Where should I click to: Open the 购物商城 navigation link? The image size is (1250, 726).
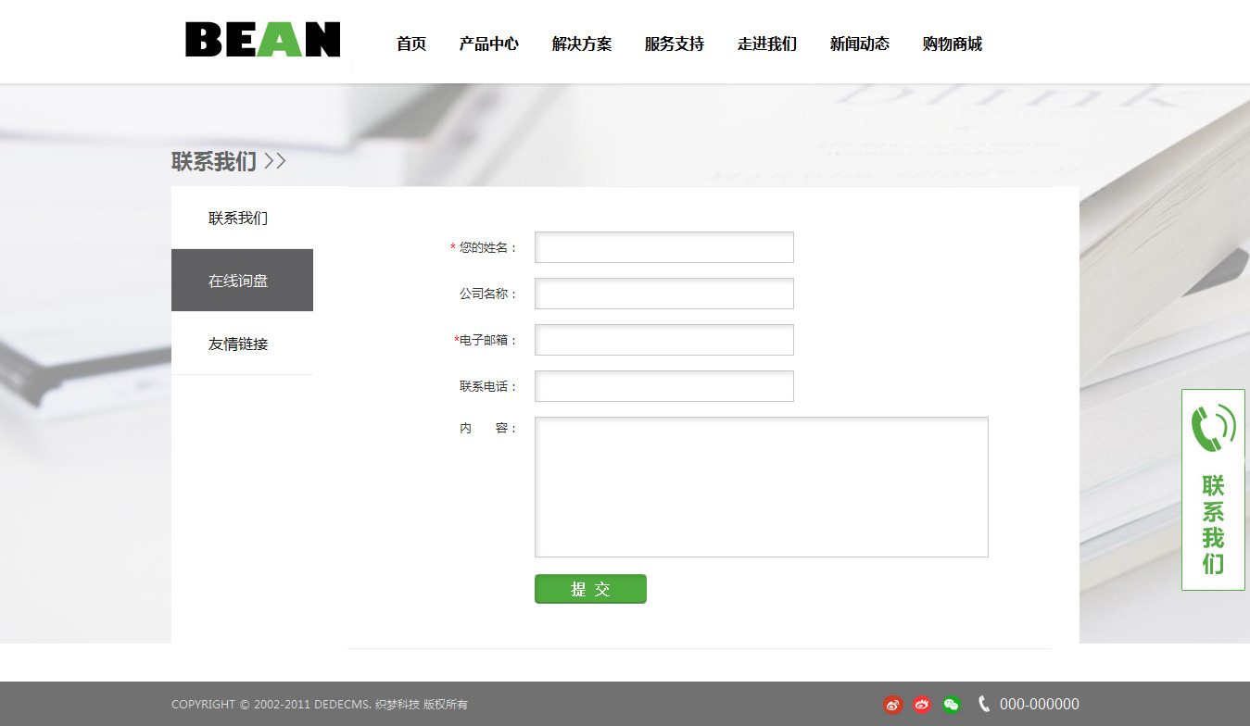(x=953, y=44)
